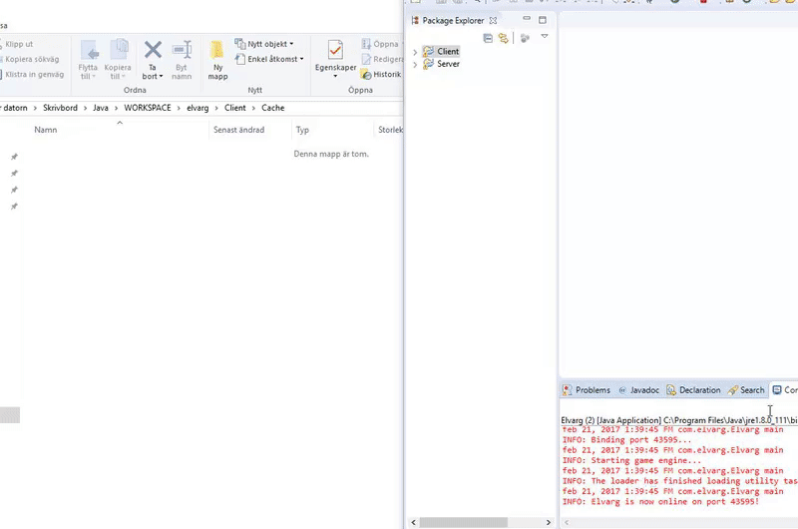Go to Skrivbord in the address breadcrumb
The width and height of the screenshot is (798, 529).
coord(60,108)
